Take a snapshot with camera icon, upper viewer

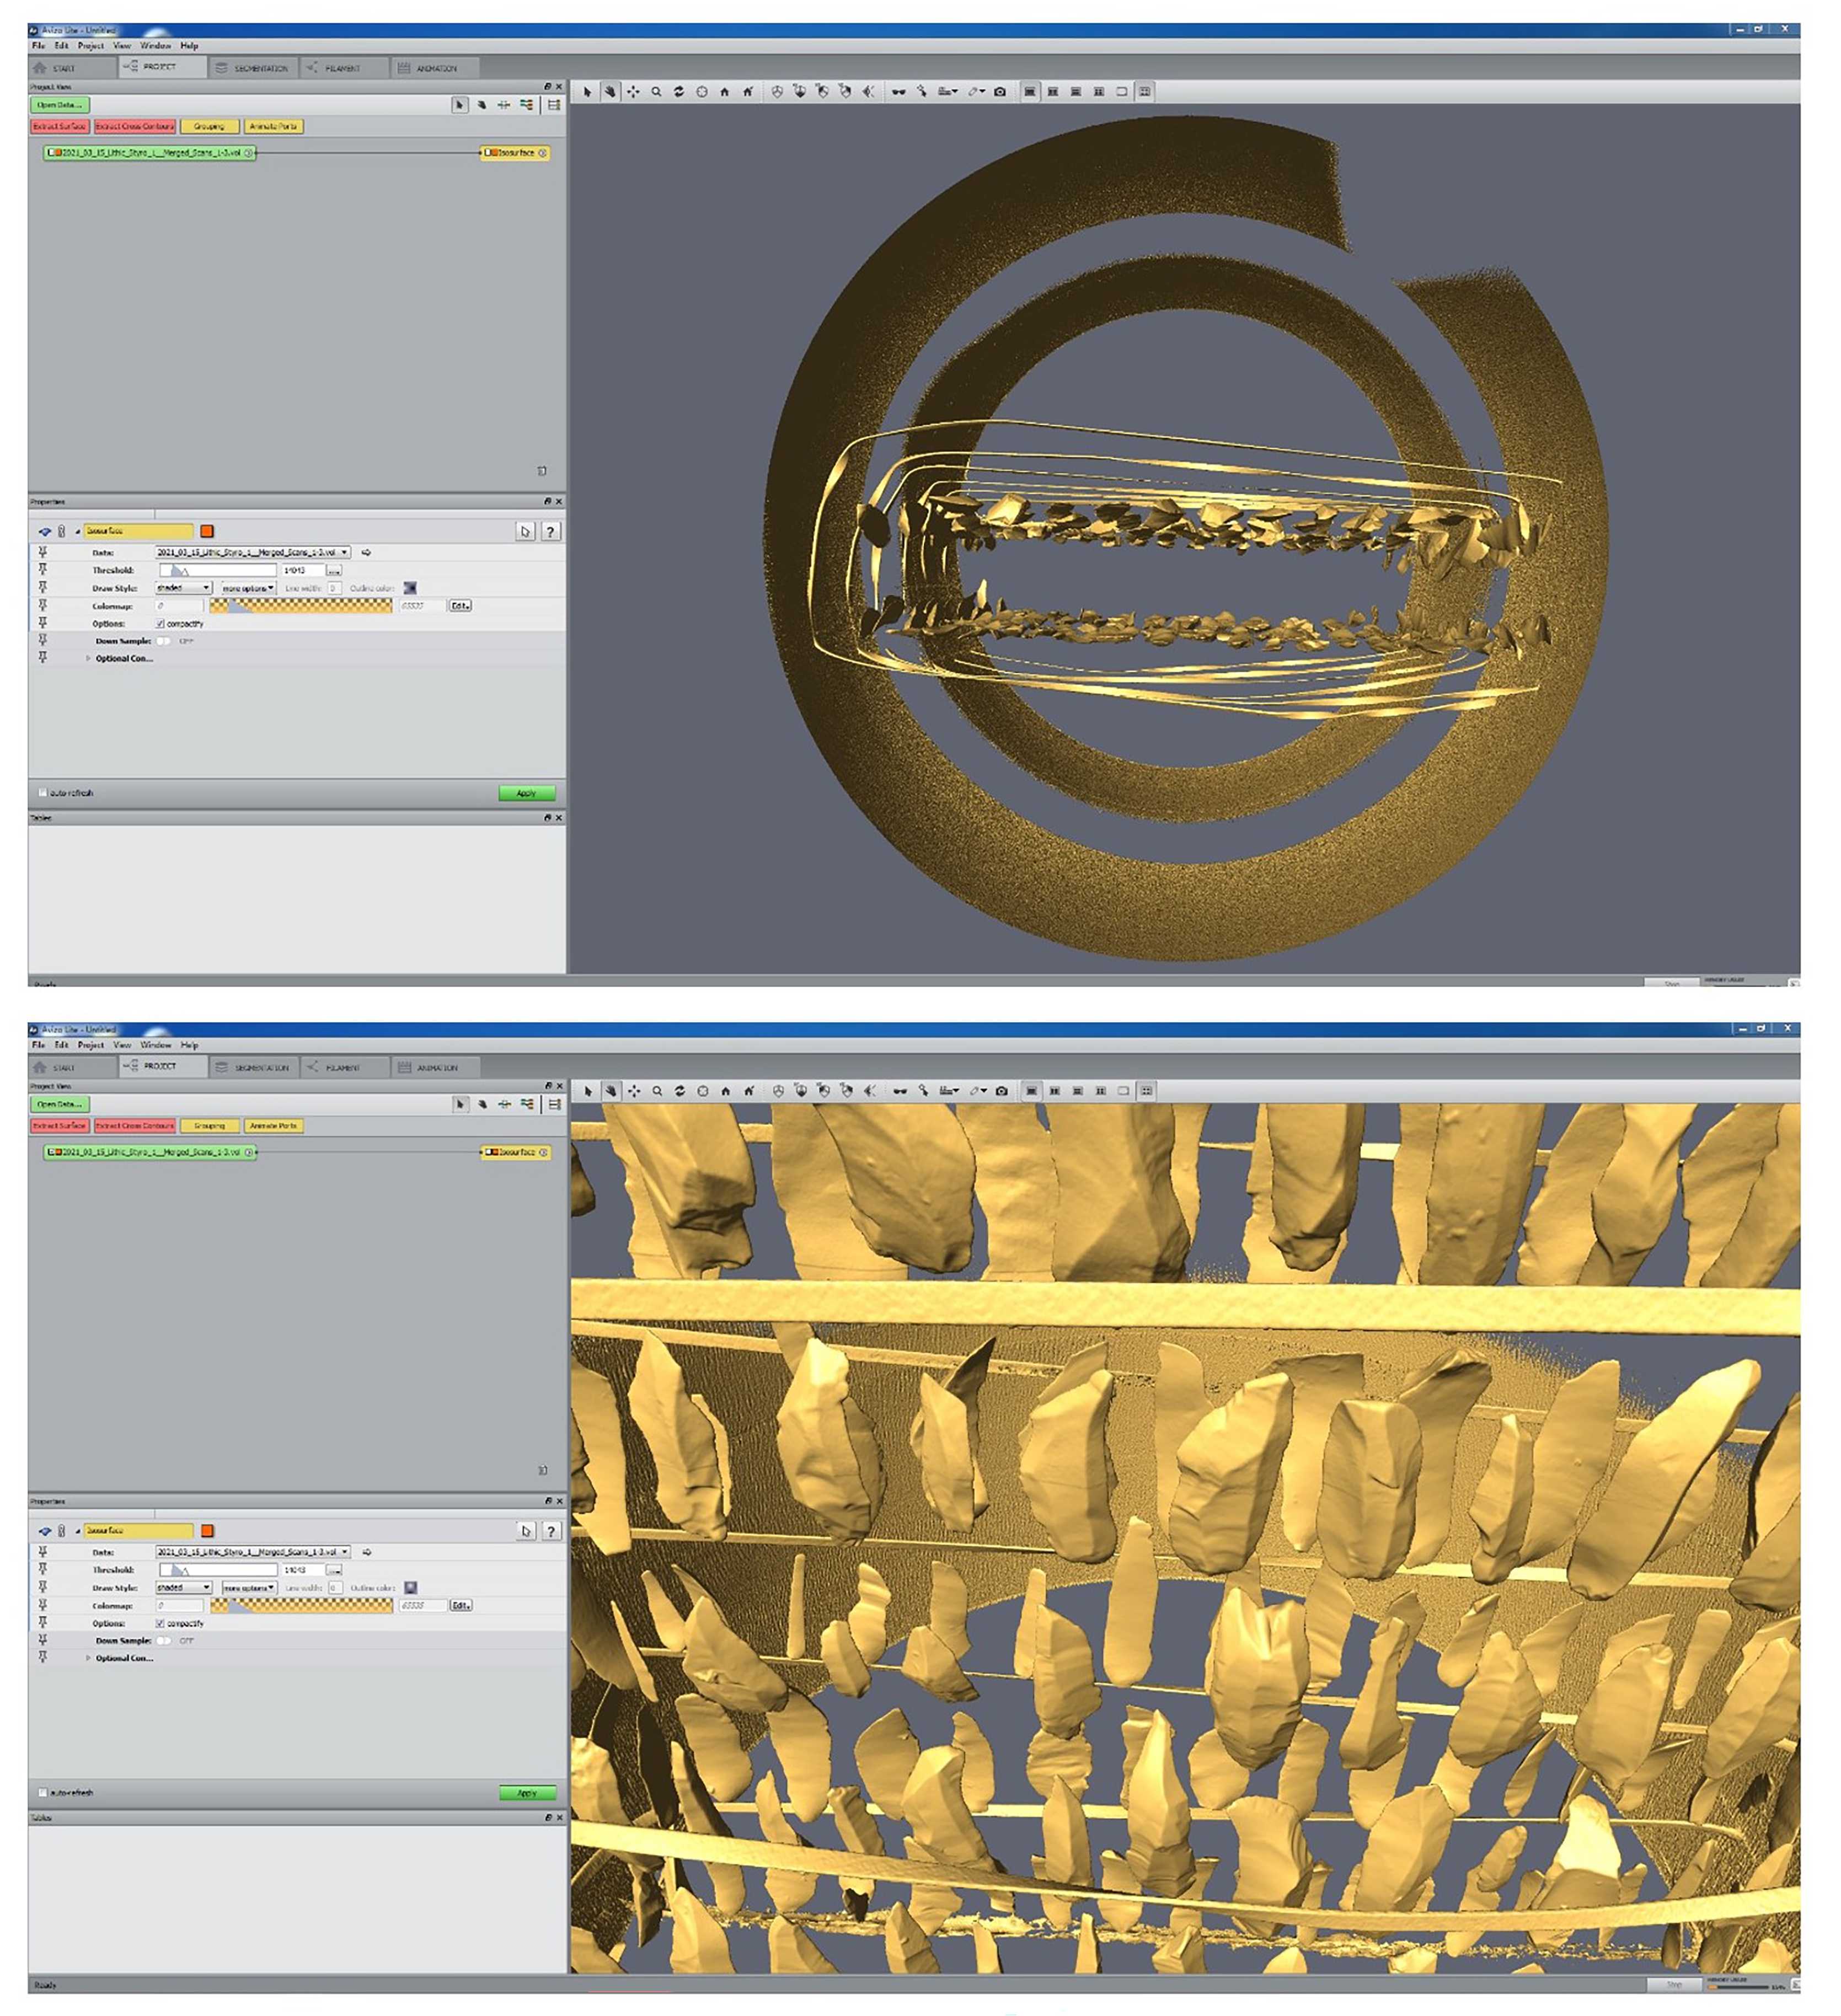[1000, 92]
